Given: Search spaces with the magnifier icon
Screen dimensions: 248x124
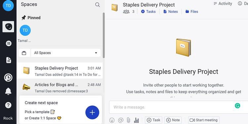Looking at the screenshot, I should pyautogui.click(x=98, y=5).
